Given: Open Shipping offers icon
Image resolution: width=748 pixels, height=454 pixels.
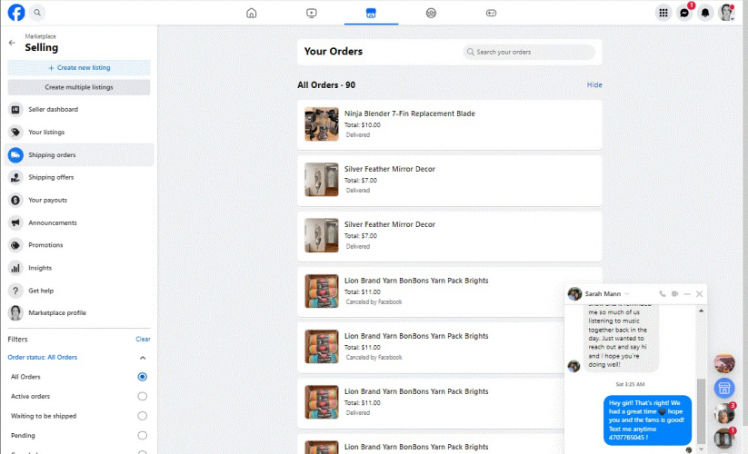Looking at the screenshot, I should click(x=15, y=177).
